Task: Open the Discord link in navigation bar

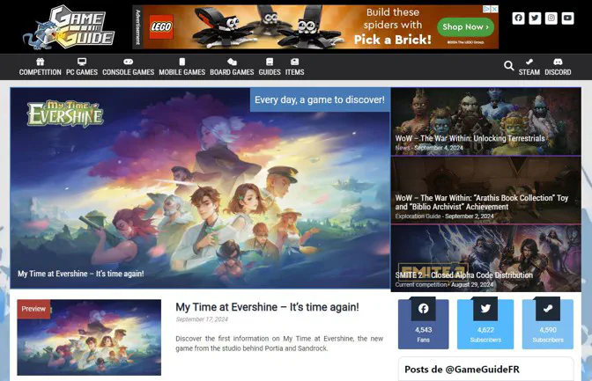Action: pyautogui.click(x=558, y=67)
